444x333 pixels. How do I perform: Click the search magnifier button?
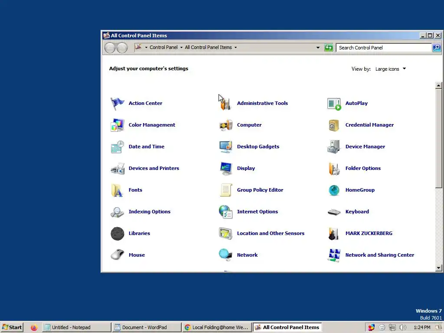tap(437, 48)
